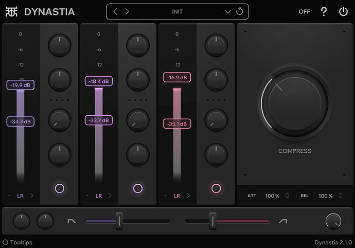The image size is (355, 248).
Task: Click the high-cut filter shape icon
Action: (283, 221)
